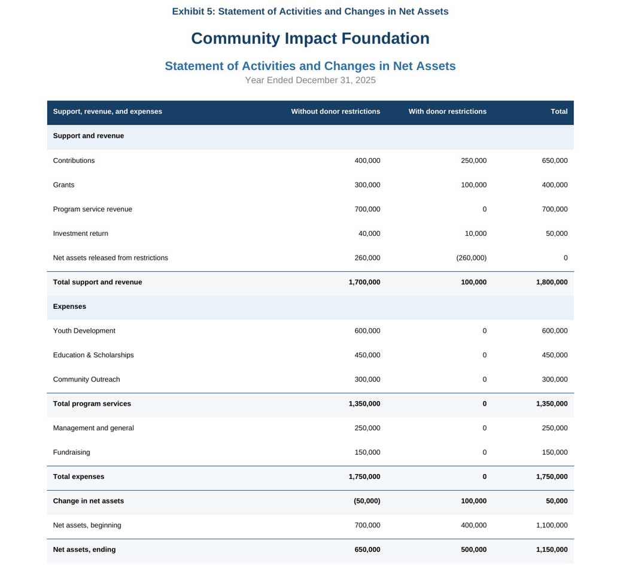Image resolution: width=620 pixels, height=565 pixels.
Task: Click the 'Contributions' row label
Action: coord(74,160)
